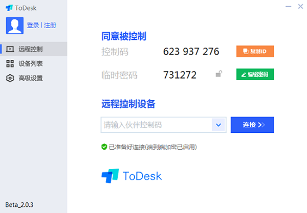This screenshot has height=213, width=307.
Task: Click the control code 623 937 276
Action: [x=191, y=52]
